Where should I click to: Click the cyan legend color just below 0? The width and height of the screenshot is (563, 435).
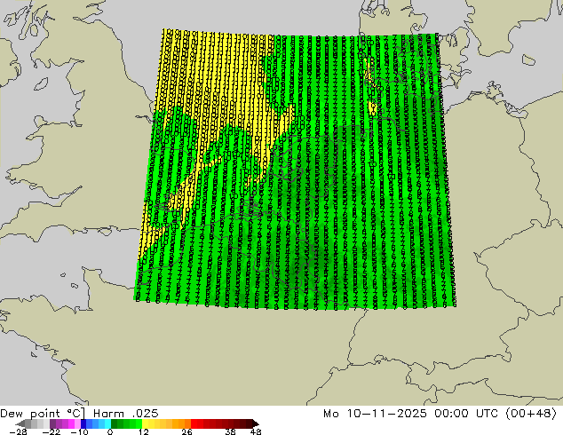108,423
